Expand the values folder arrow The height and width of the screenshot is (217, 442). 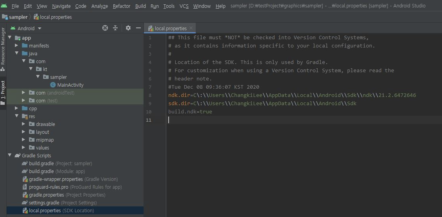(24, 148)
